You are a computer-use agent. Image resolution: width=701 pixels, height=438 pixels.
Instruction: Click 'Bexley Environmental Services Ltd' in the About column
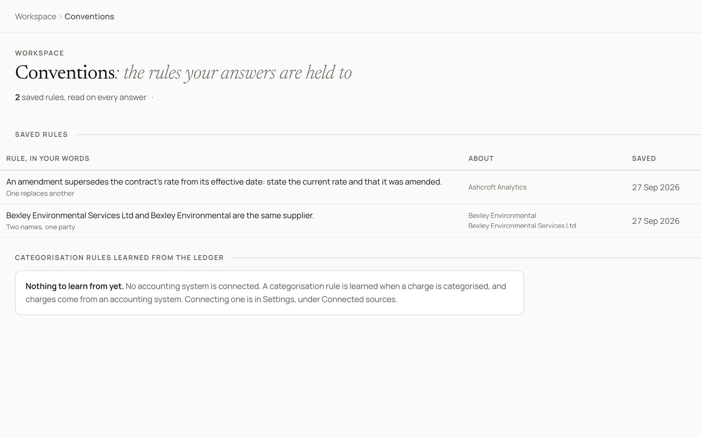click(522, 226)
